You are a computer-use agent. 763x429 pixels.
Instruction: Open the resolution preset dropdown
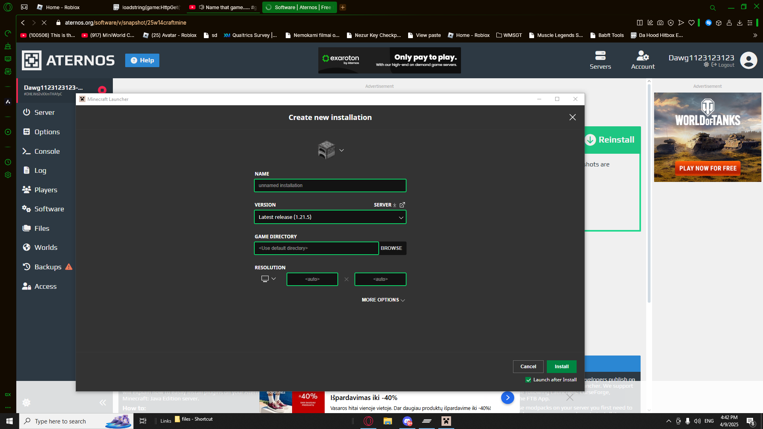(x=268, y=279)
